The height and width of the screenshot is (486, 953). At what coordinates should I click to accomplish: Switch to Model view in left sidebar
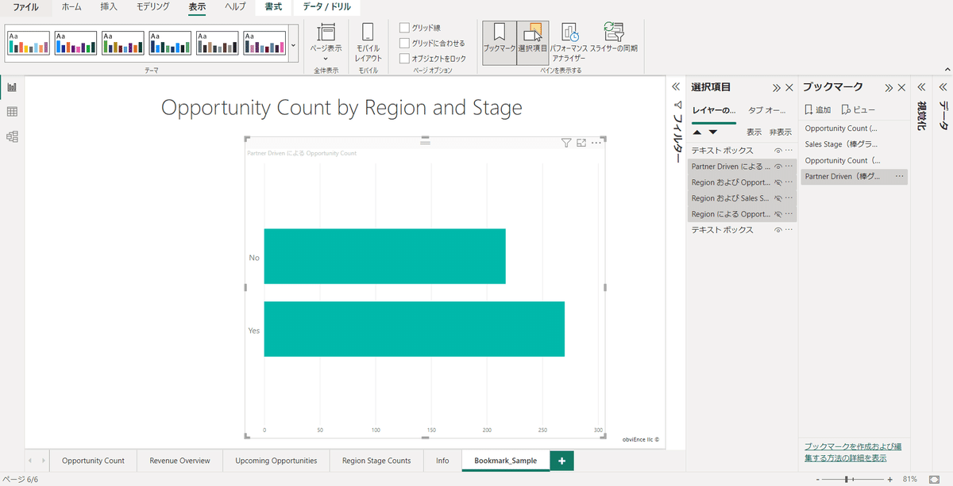pos(12,137)
